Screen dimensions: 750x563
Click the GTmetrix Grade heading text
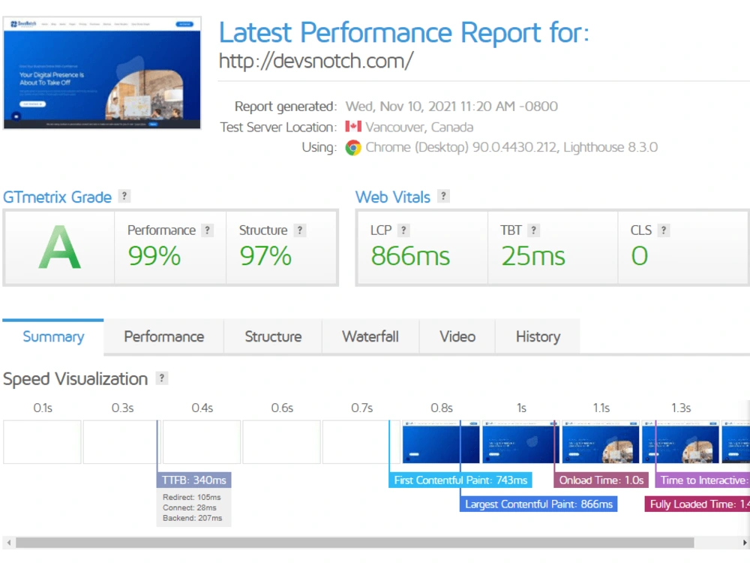pyautogui.click(x=58, y=197)
